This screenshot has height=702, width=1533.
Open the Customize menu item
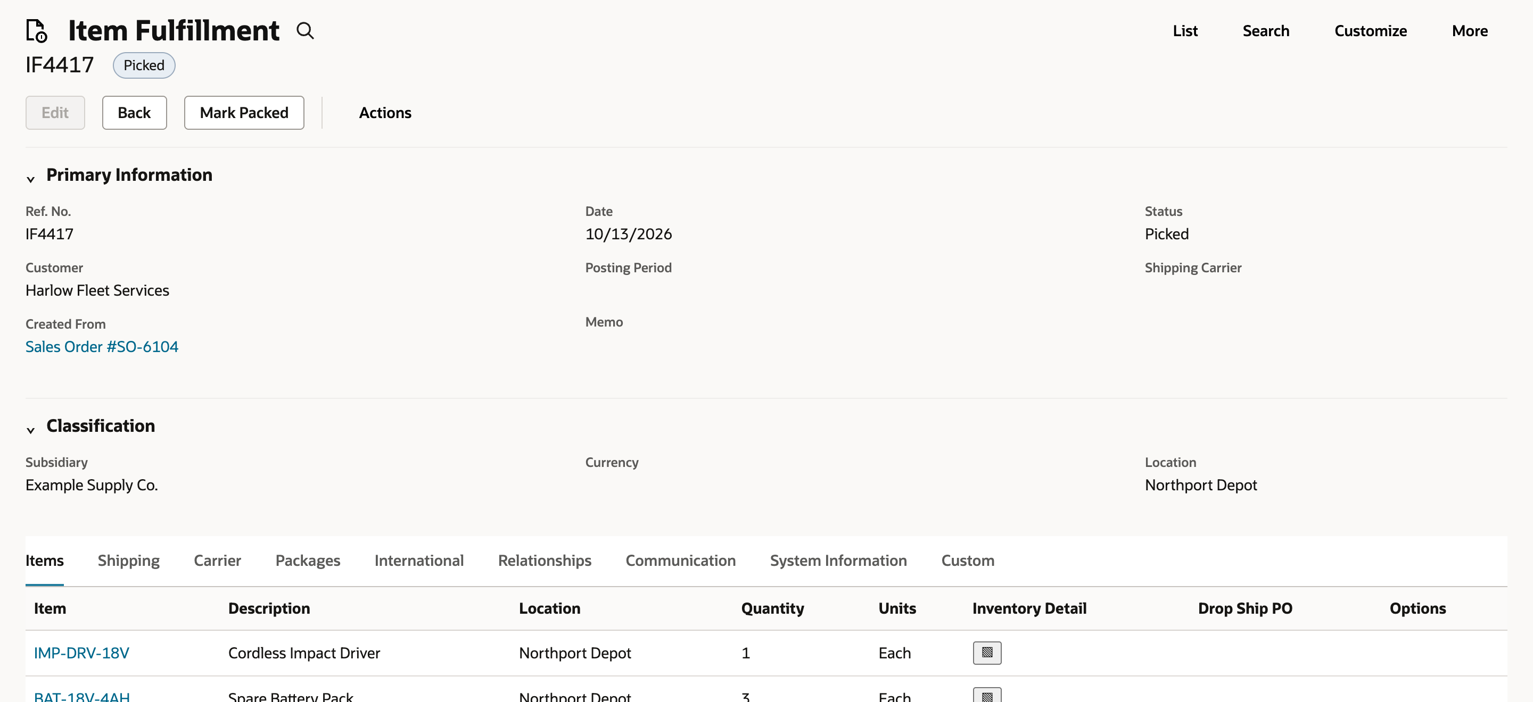tap(1370, 31)
